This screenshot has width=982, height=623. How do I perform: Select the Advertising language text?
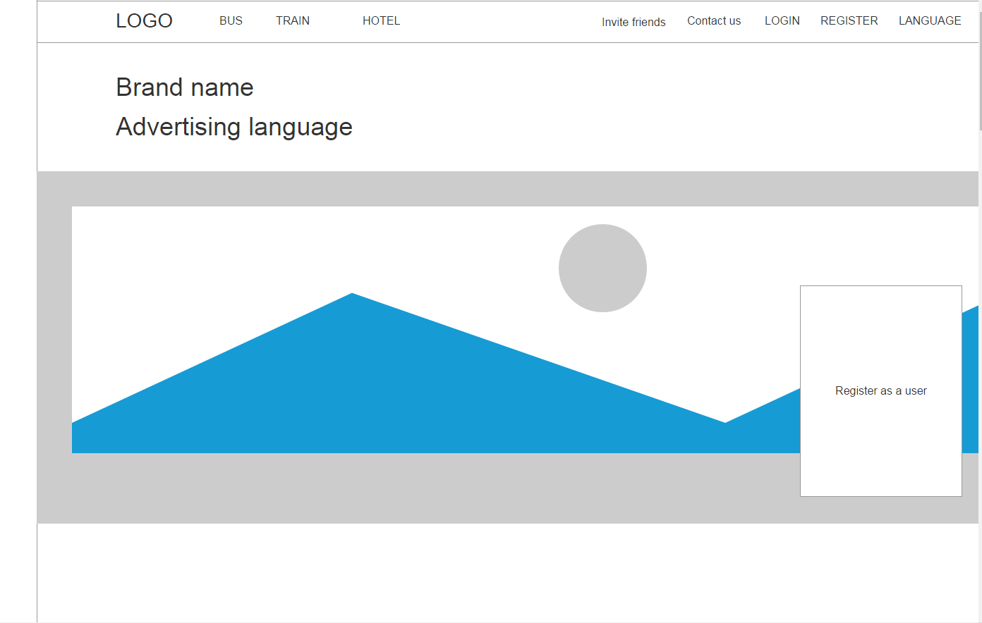coord(234,127)
